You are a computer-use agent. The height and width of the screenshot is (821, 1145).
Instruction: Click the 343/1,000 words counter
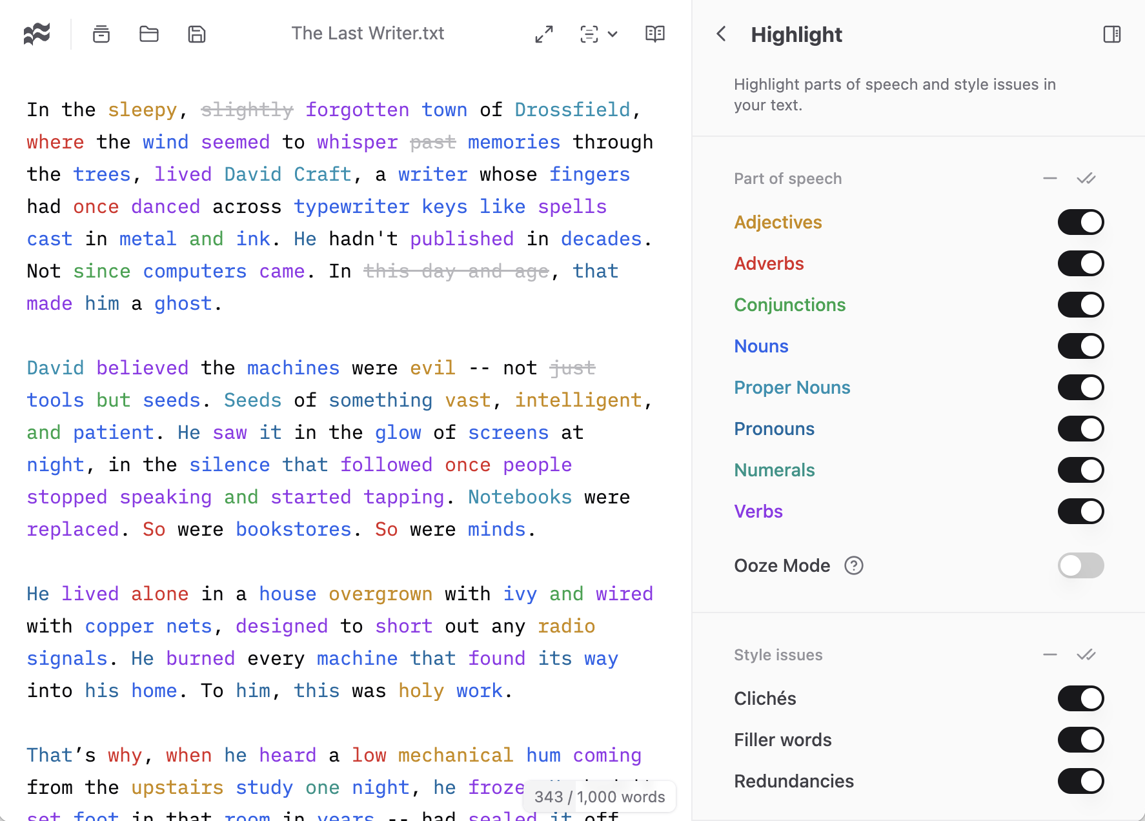pyautogui.click(x=598, y=796)
